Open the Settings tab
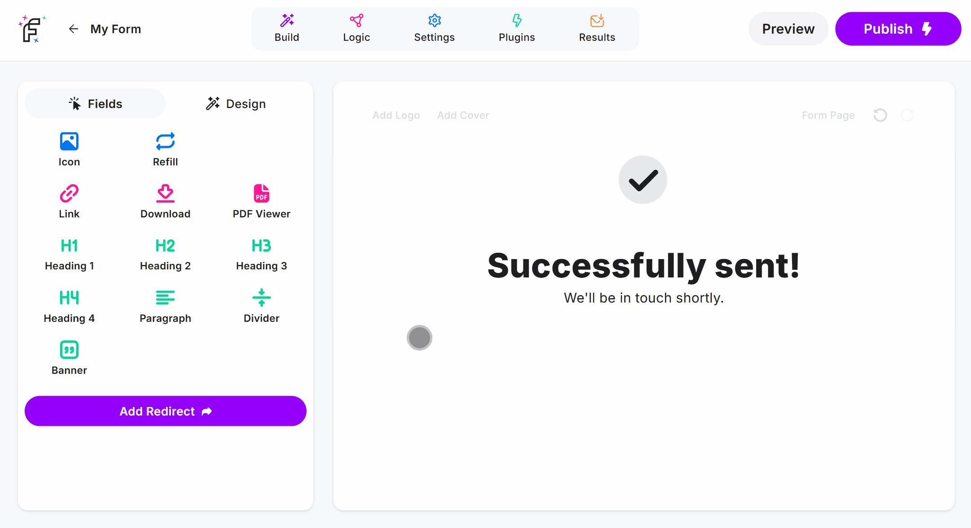 tap(434, 29)
